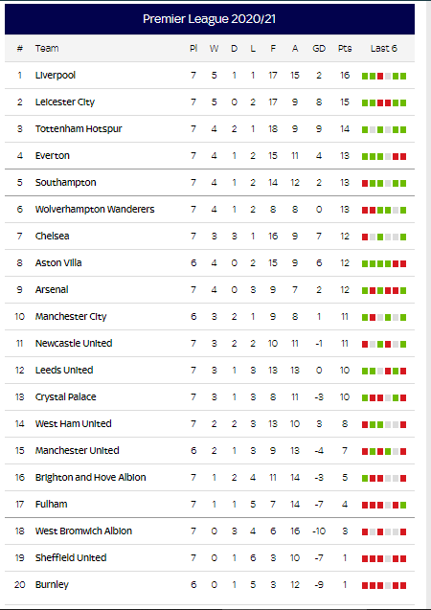Click the Last 6 column header
This screenshot has width=431, height=610.
point(383,49)
